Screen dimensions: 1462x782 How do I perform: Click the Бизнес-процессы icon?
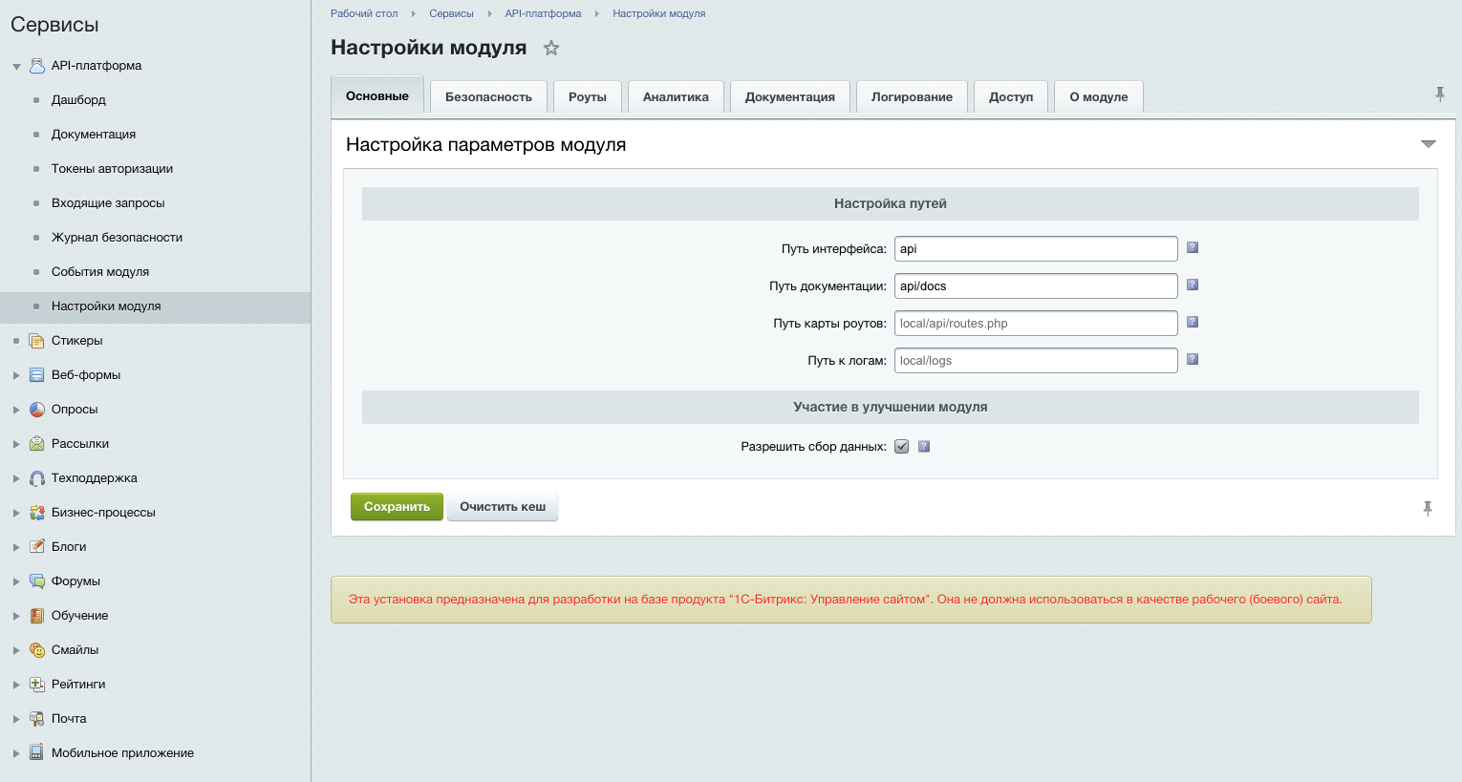pyautogui.click(x=37, y=513)
